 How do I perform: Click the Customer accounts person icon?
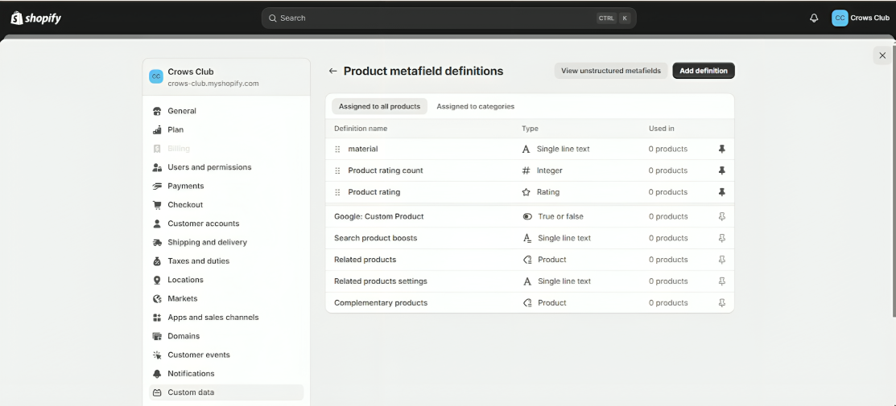[157, 224]
